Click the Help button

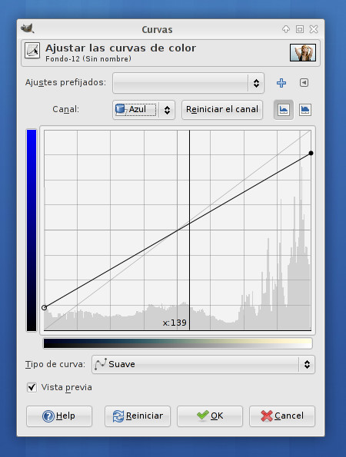[59, 416]
